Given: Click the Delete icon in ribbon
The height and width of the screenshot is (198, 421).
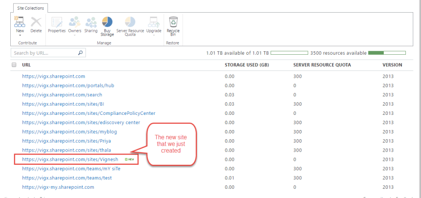Looking at the screenshot, I should (36, 22).
